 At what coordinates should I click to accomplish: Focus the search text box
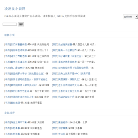click(x=10, y=24)
